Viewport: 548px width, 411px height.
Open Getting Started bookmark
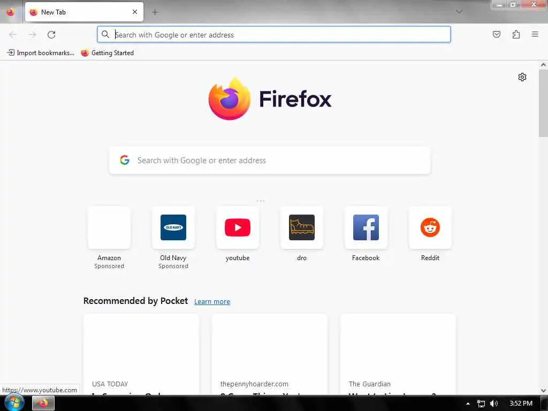point(107,53)
